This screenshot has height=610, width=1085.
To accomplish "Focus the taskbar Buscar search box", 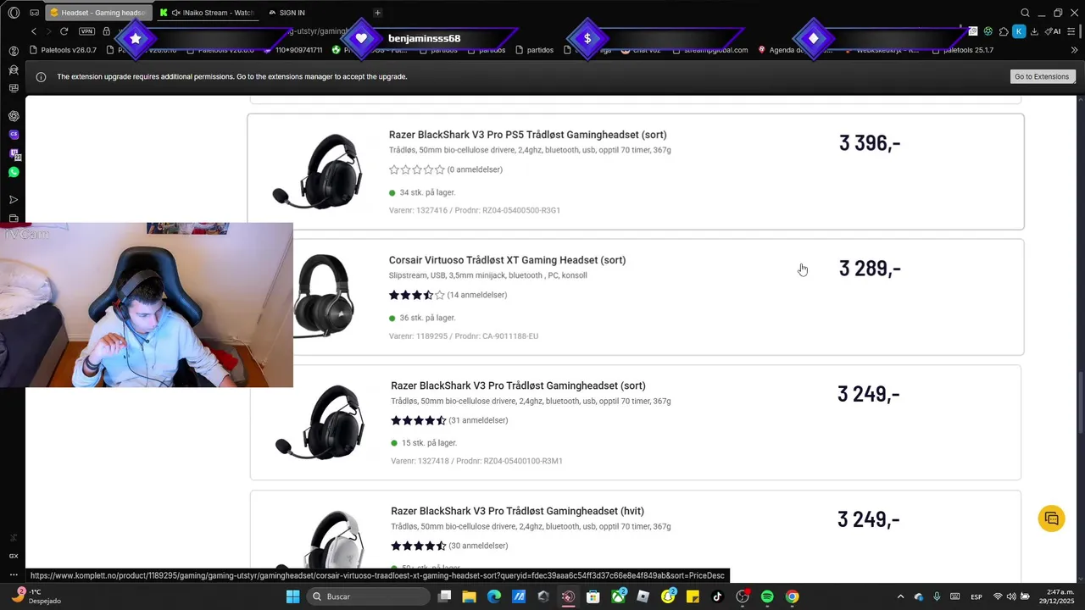I will point(369,596).
